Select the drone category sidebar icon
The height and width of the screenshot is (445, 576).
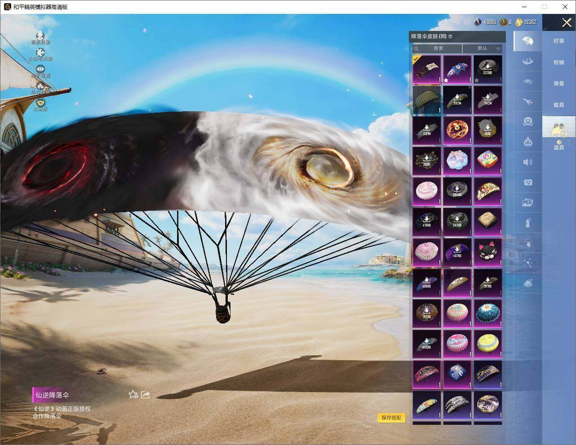pyautogui.click(x=528, y=81)
